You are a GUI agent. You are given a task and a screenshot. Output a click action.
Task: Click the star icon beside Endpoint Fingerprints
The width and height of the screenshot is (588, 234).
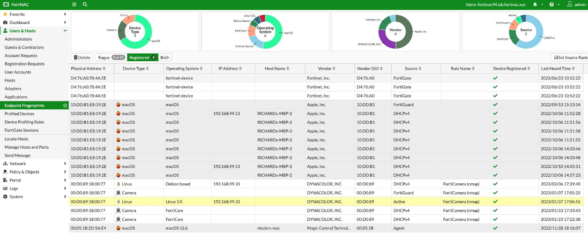(x=65, y=105)
